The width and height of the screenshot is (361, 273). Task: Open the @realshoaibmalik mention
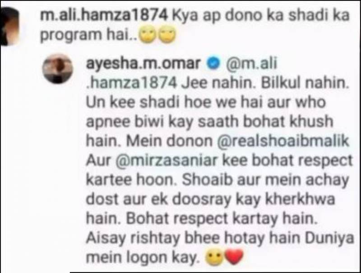click(283, 141)
